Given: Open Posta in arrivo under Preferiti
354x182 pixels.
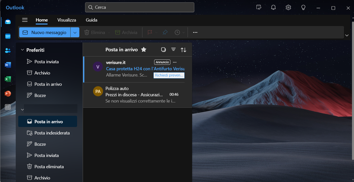Looking at the screenshot, I should click(48, 84).
